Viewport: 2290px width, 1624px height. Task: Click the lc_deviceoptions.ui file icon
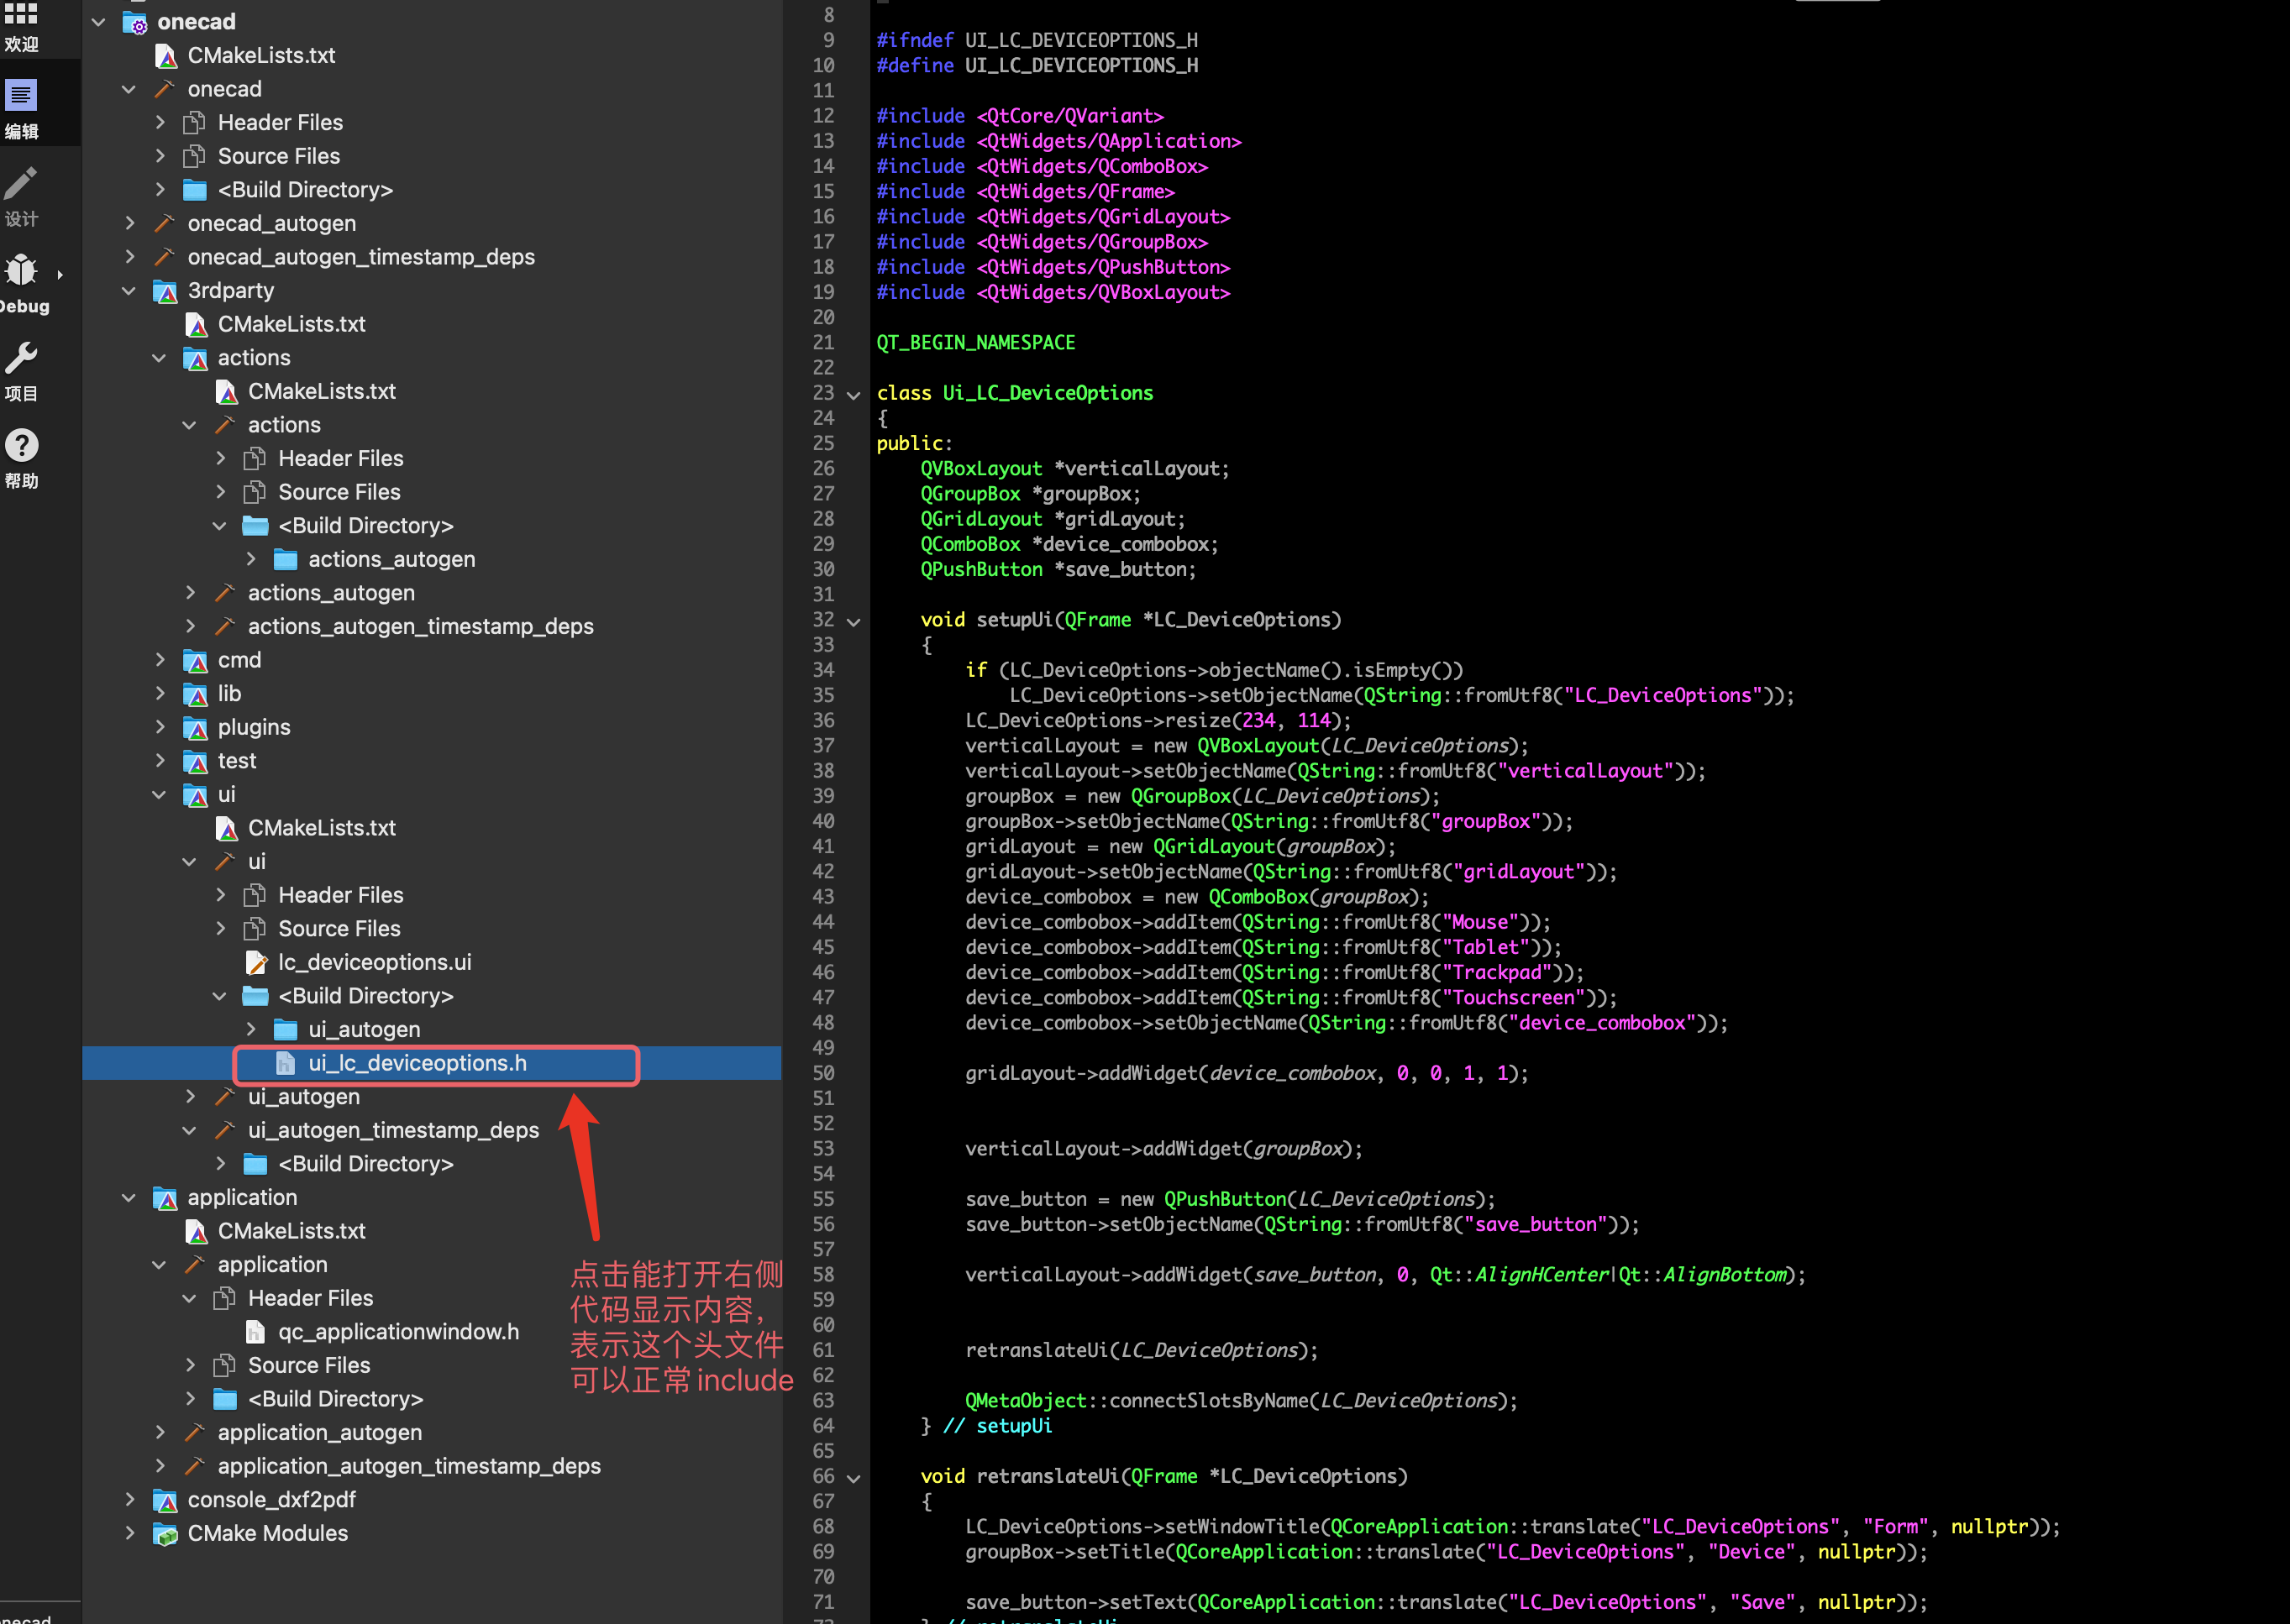click(256, 962)
